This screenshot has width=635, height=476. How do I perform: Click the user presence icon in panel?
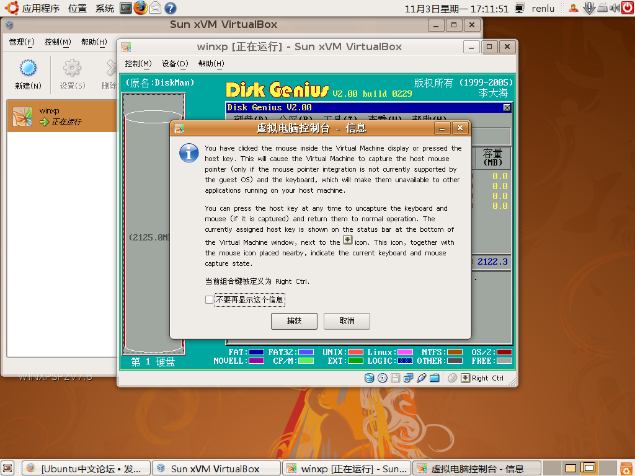574,7
